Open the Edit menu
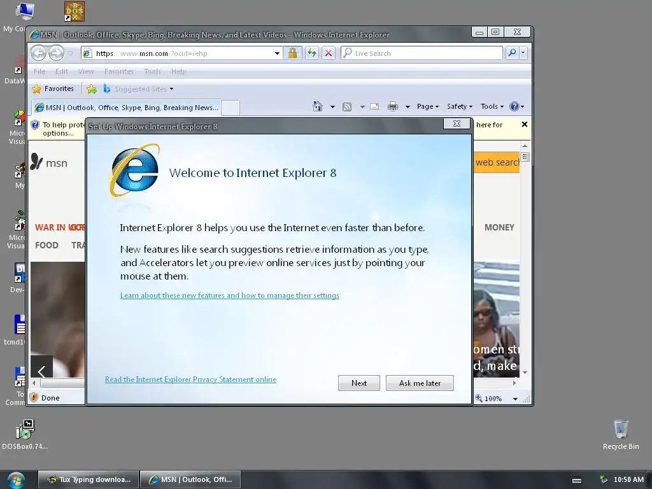Screen dimensions: 652x489 [62, 71]
